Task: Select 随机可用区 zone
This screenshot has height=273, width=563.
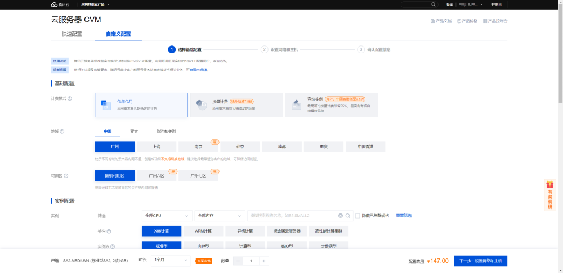Action: tap(115, 176)
